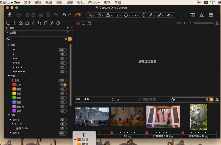221x145 pixels.
Task: Click the rotate right icon
Action: 33,15
